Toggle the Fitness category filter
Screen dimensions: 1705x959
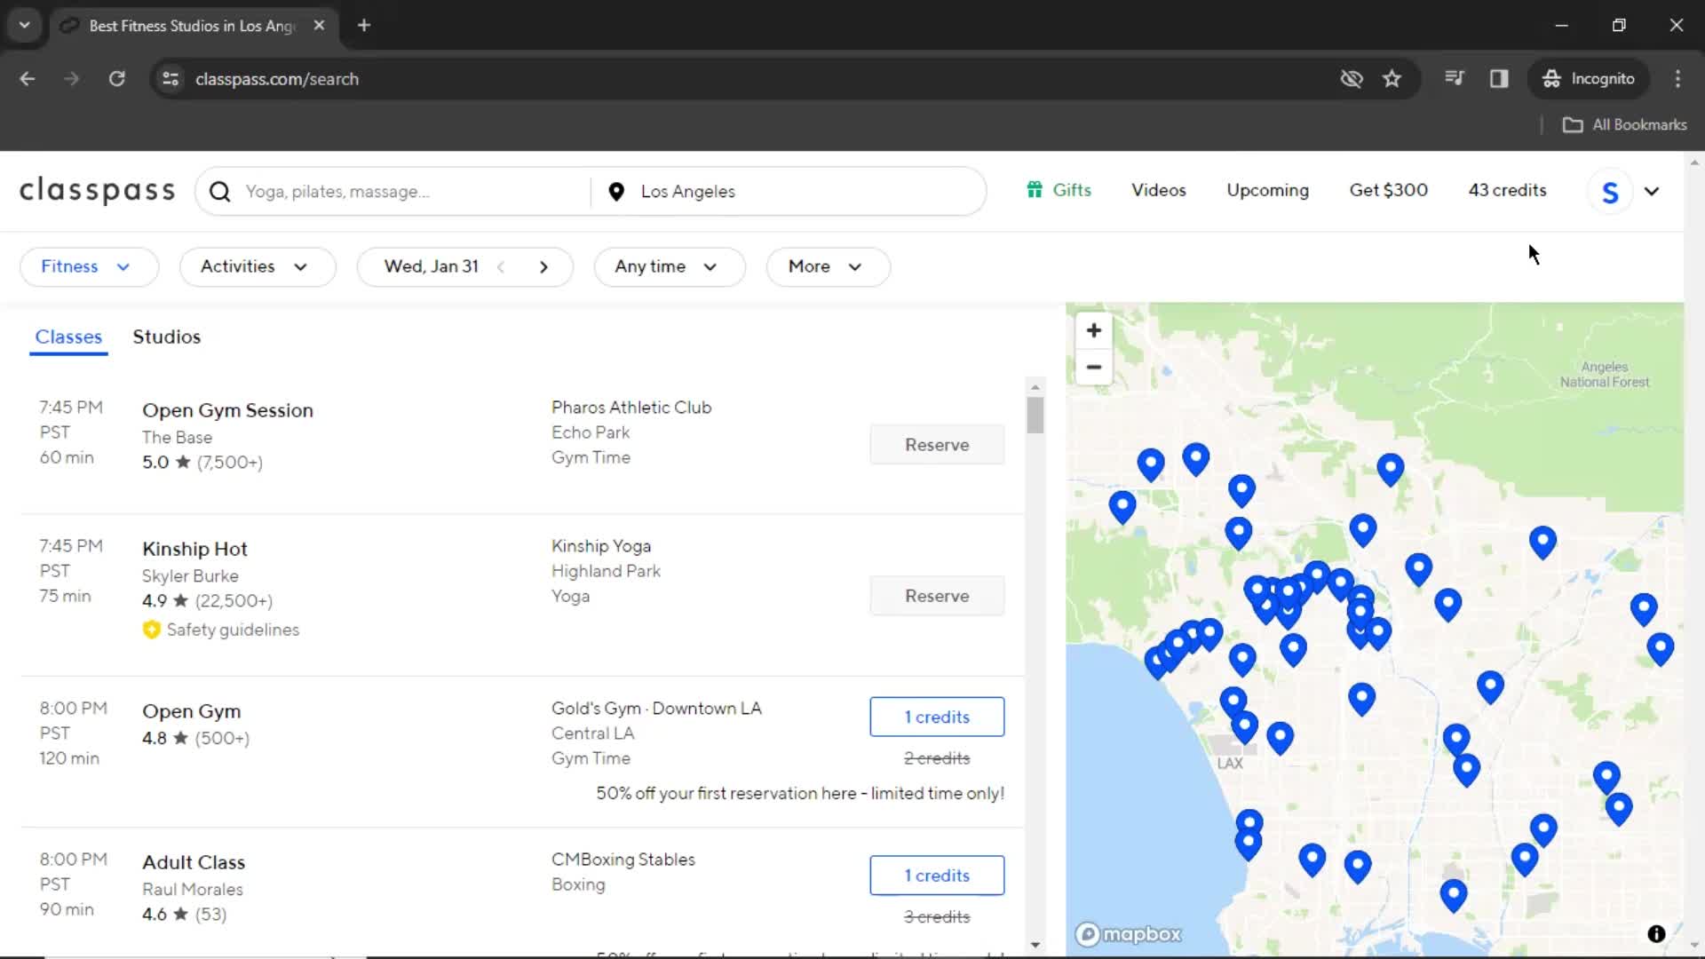[84, 266]
